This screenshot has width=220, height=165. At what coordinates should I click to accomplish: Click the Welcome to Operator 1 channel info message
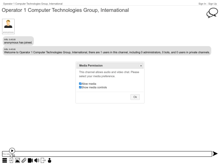tap(107, 51)
